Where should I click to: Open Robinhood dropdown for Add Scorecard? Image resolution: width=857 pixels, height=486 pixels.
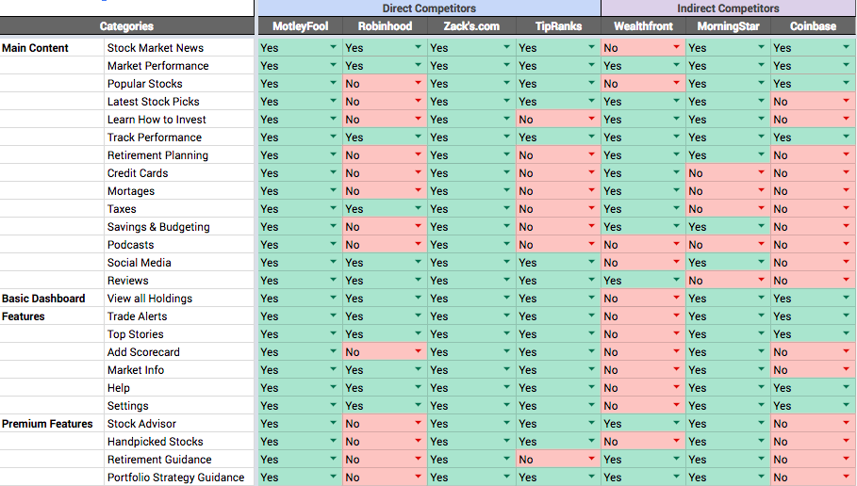(x=418, y=351)
